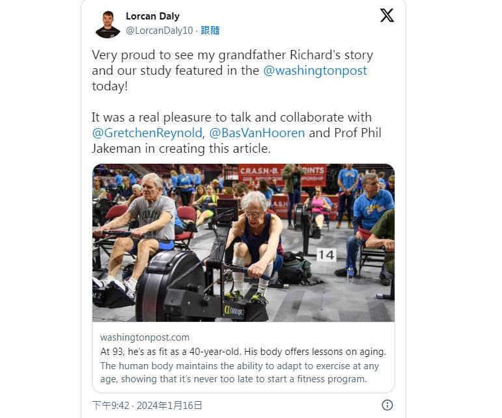Open the rowing competition photo
This screenshot has height=418, width=502.
coord(243,242)
